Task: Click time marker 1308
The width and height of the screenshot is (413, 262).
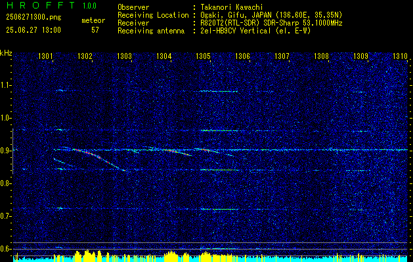Action: click(x=321, y=56)
